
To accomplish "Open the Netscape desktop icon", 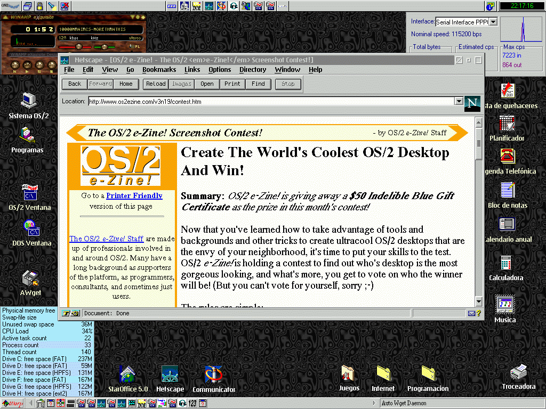I will click(x=170, y=379).
